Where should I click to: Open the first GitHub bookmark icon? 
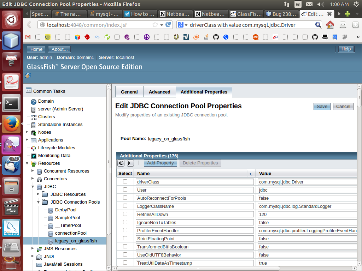(x=216, y=37)
